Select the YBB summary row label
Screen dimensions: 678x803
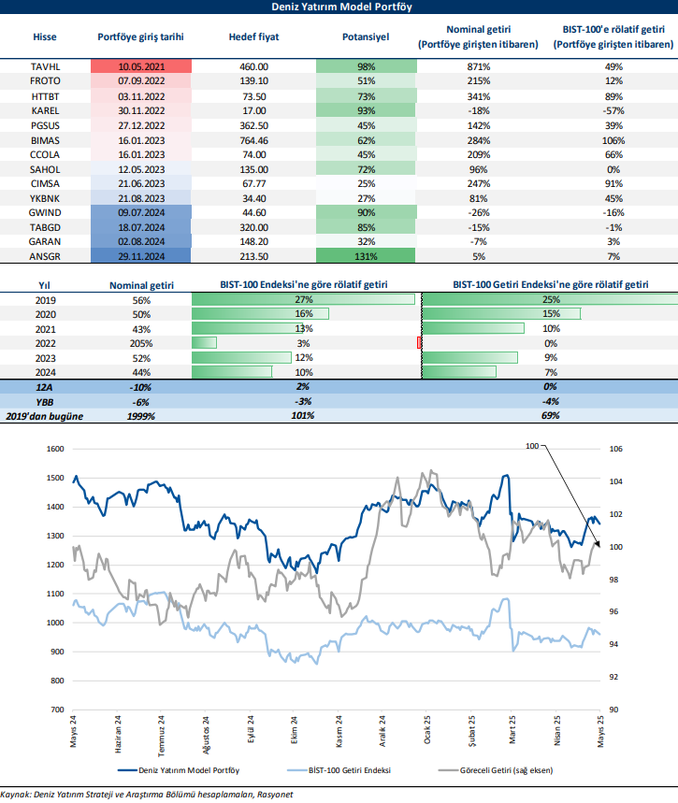(46, 401)
